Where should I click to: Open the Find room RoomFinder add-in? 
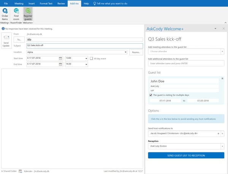point(16,14)
